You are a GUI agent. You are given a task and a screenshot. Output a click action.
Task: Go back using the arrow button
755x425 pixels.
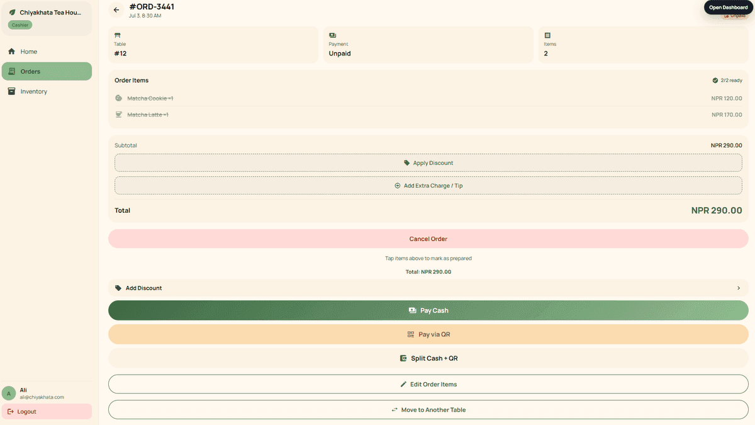click(x=116, y=10)
